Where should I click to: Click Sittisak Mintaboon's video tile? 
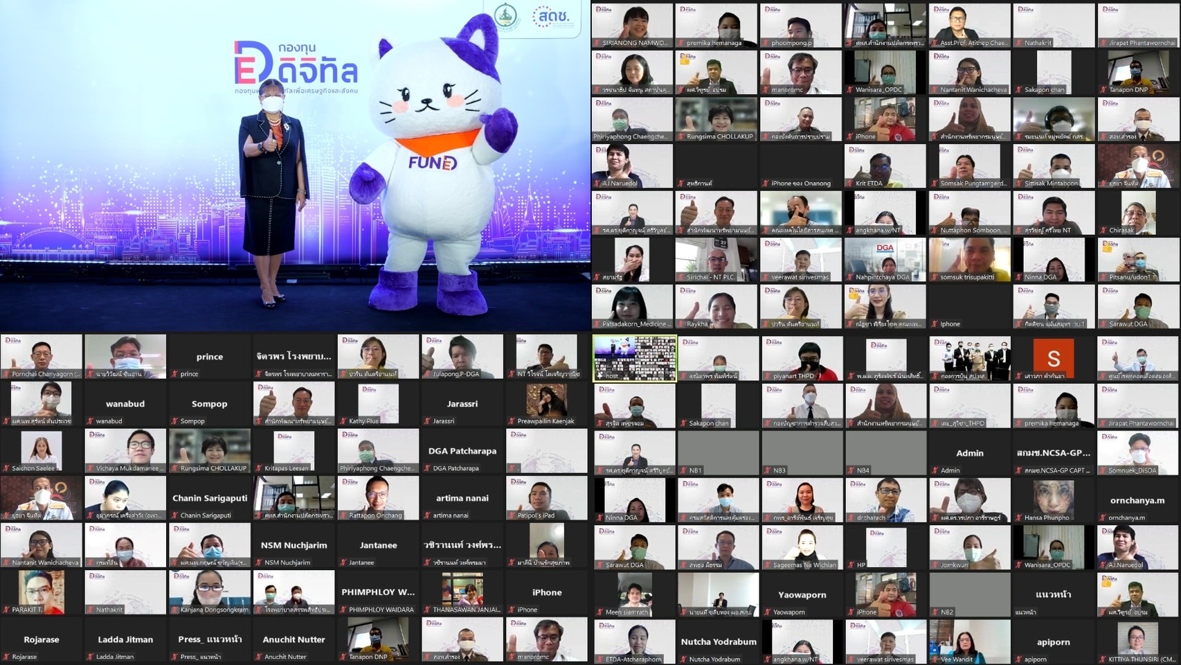(x=1054, y=166)
